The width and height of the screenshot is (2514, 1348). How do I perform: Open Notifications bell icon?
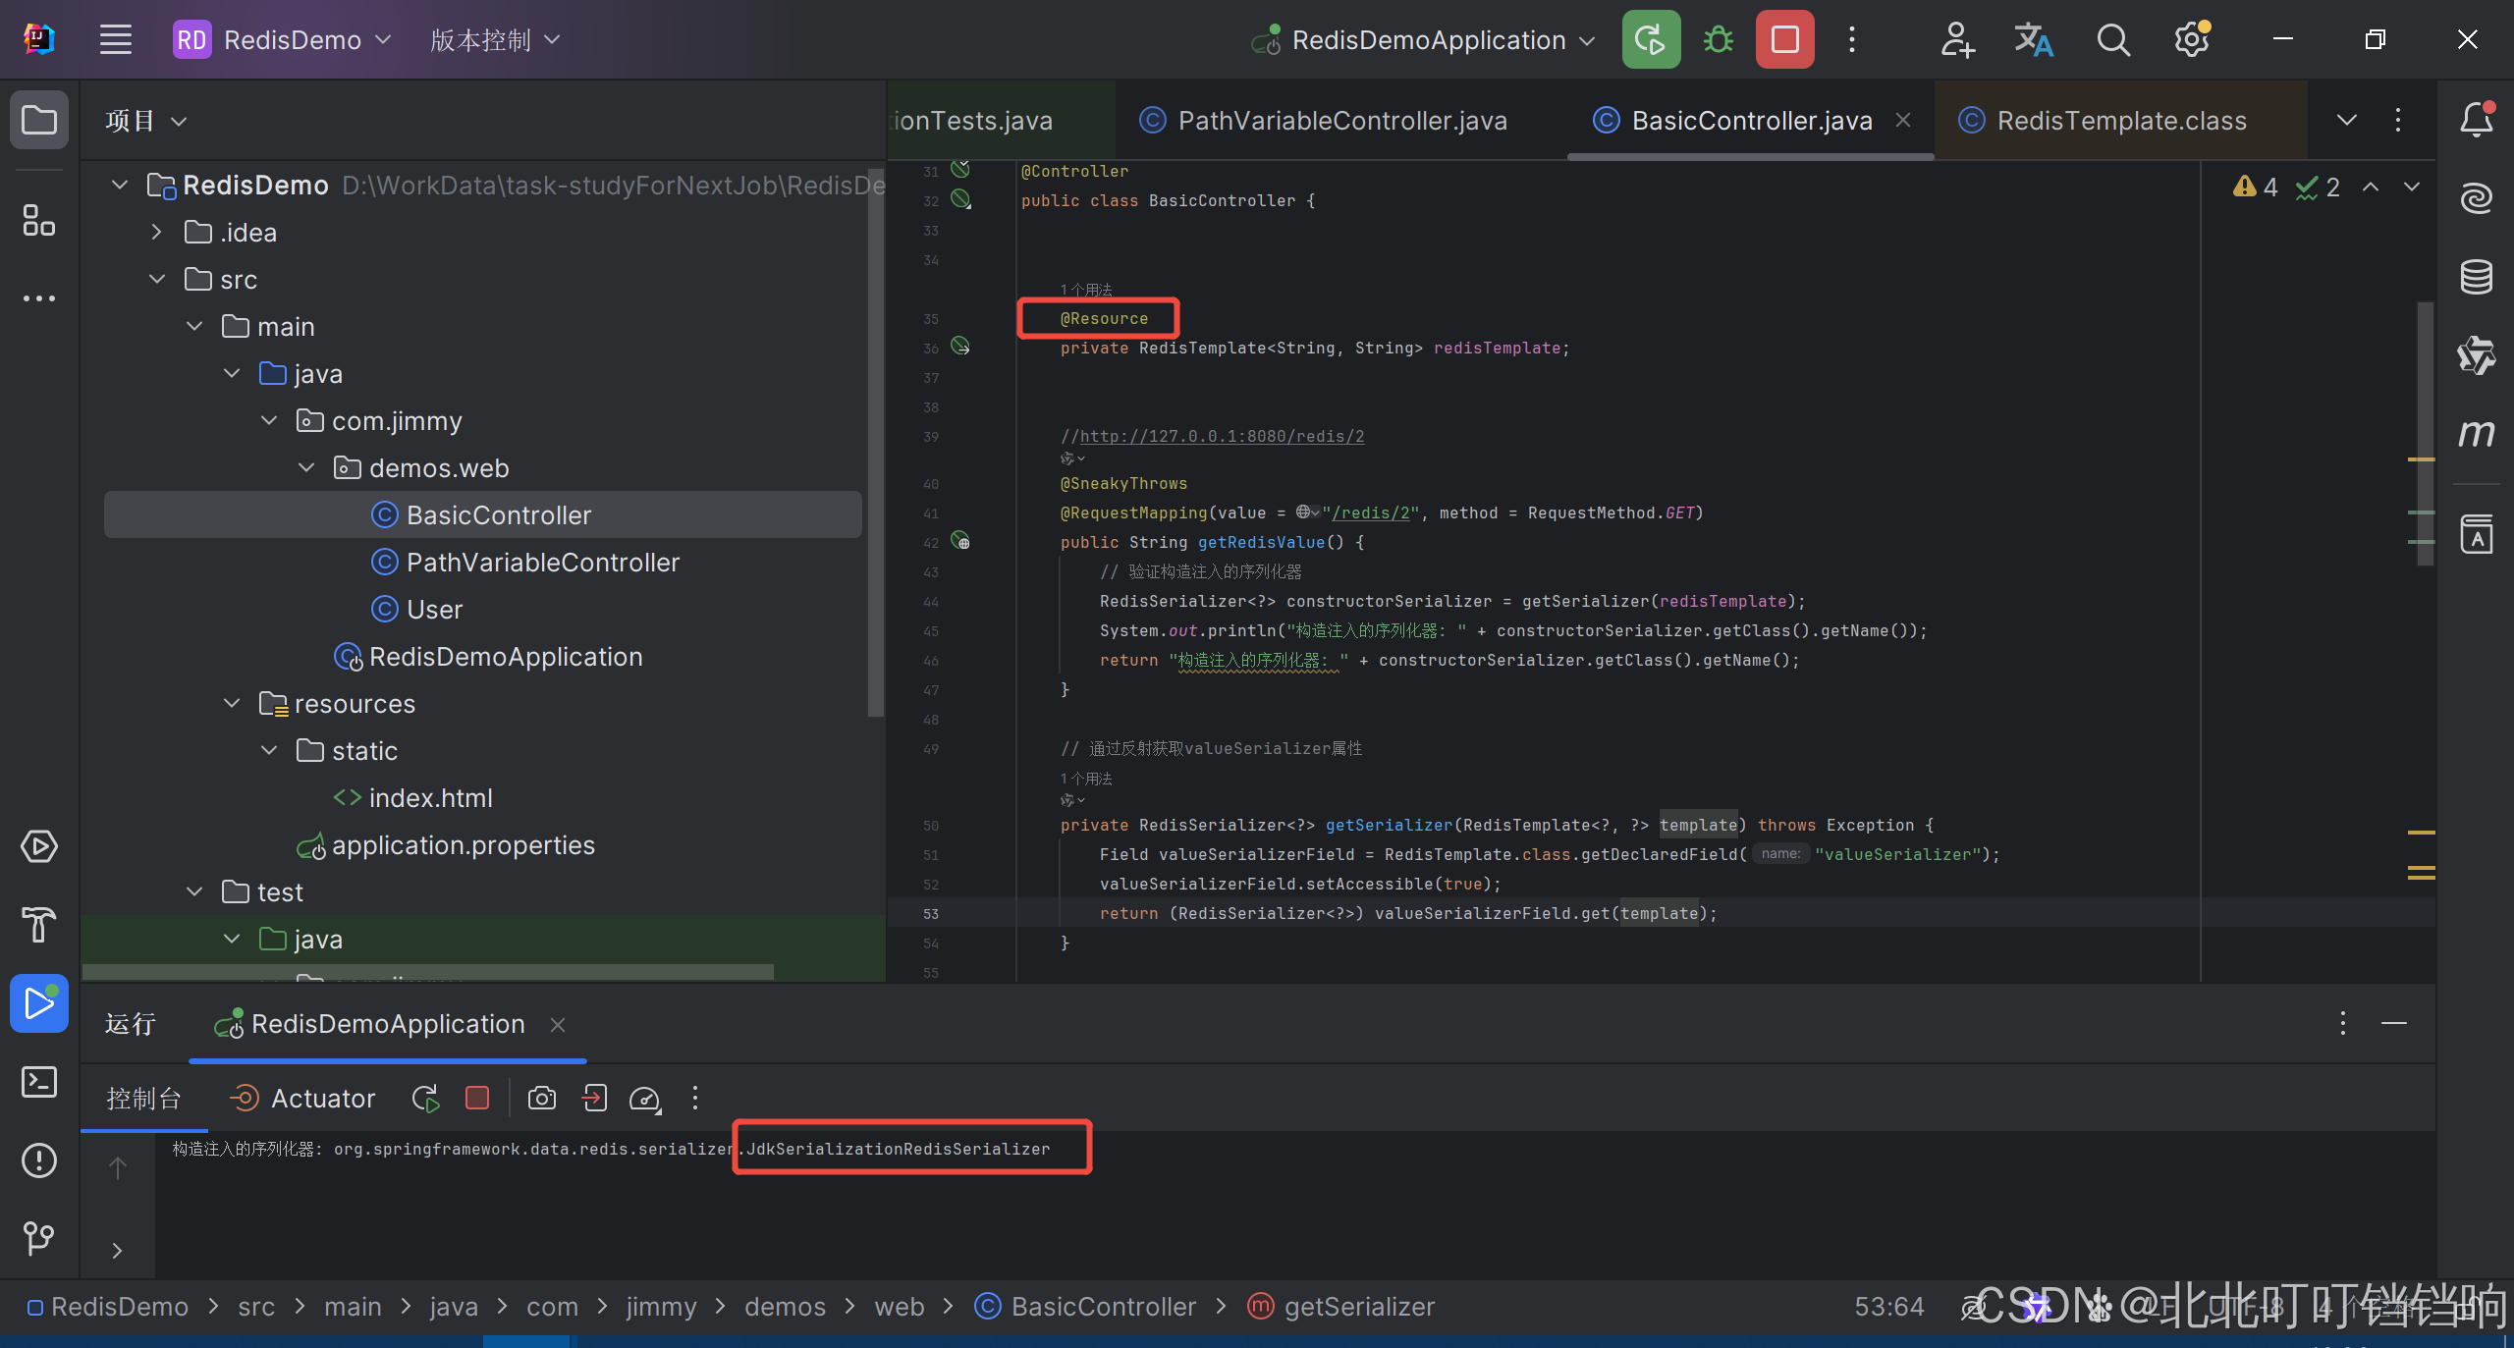(x=2476, y=120)
